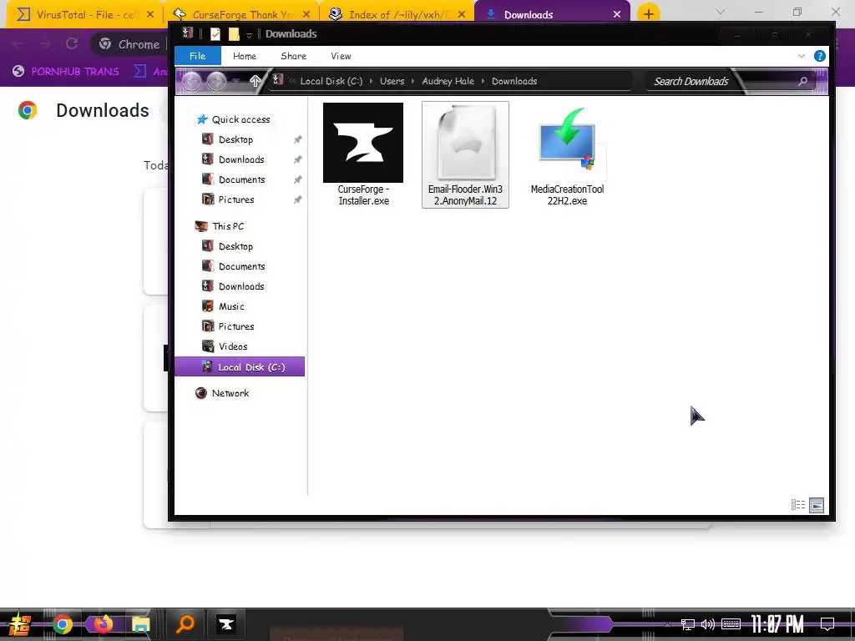Select Network in navigation pane
This screenshot has width=855, height=641.
pos(230,393)
